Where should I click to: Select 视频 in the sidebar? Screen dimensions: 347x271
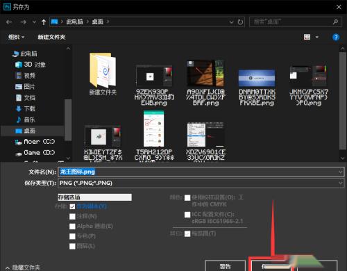[26, 76]
